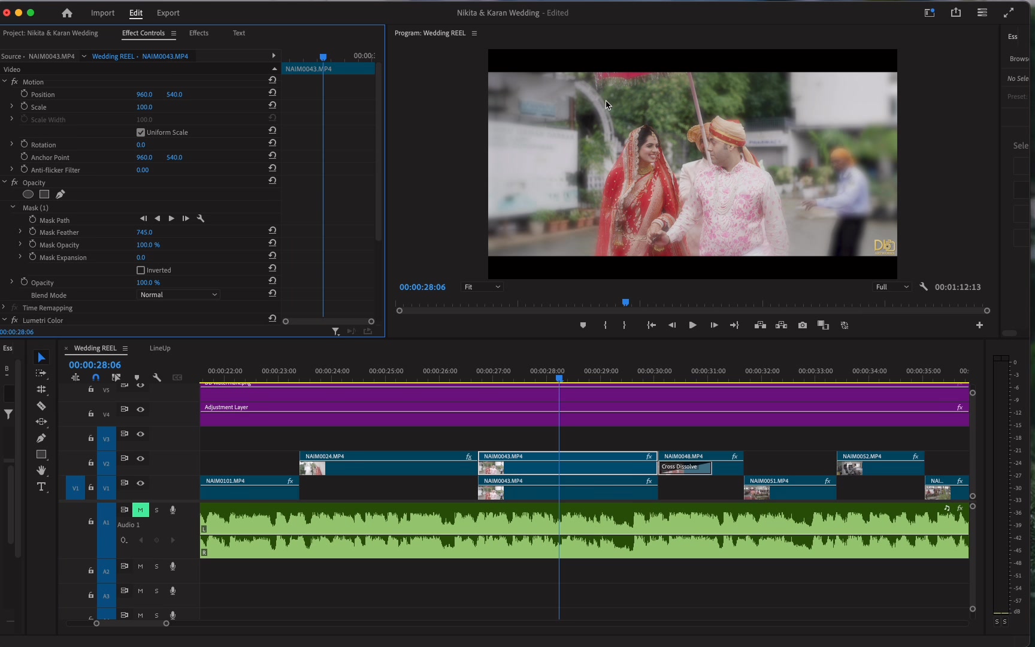1035x647 pixels.
Task: Toggle the Uniform Scale checkbox
Action: click(x=141, y=132)
